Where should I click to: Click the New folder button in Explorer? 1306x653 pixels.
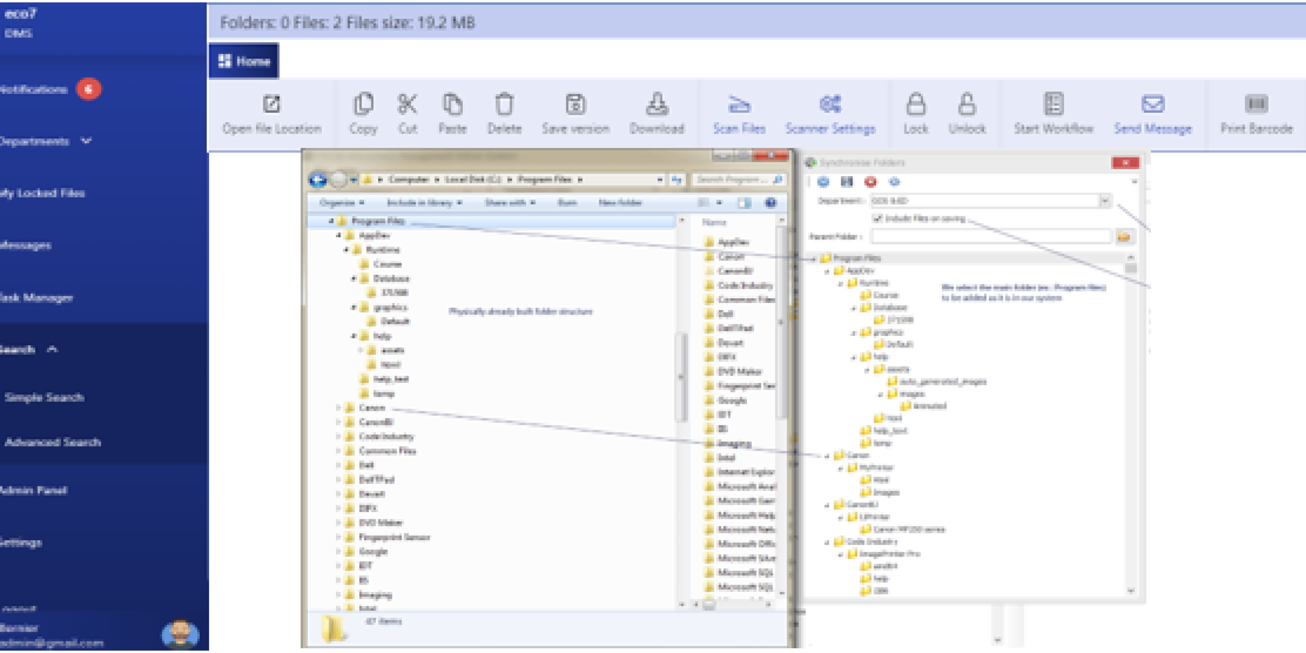(620, 203)
